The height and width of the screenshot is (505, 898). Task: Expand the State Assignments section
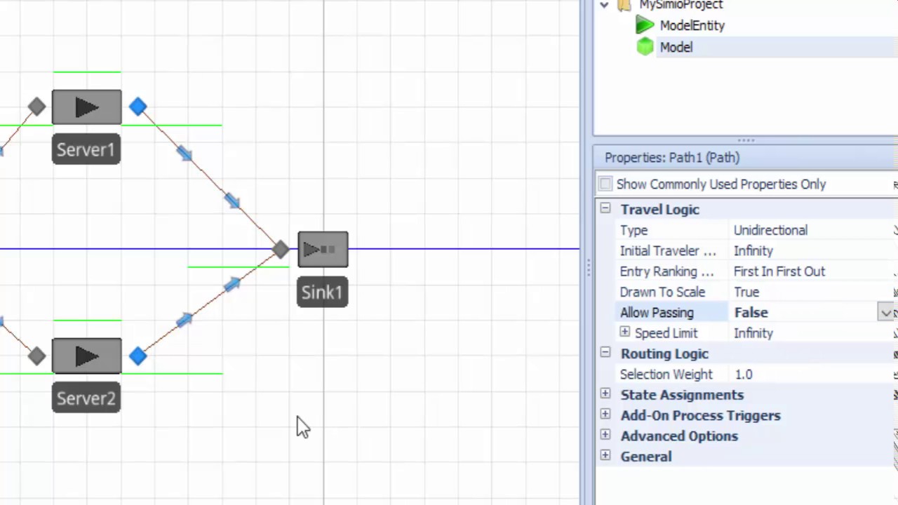click(x=605, y=394)
